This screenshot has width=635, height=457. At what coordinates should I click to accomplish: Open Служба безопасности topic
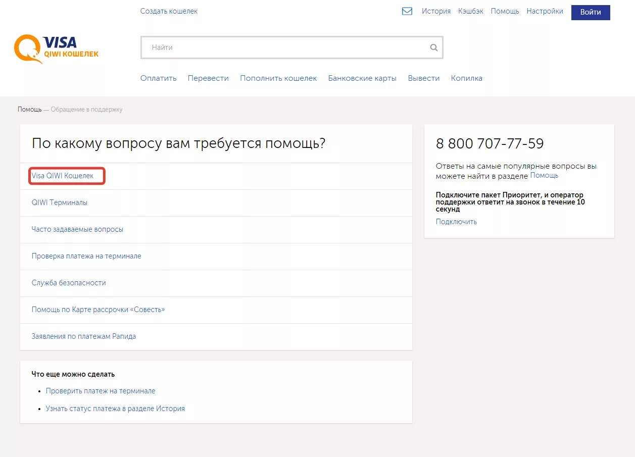point(69,283)
